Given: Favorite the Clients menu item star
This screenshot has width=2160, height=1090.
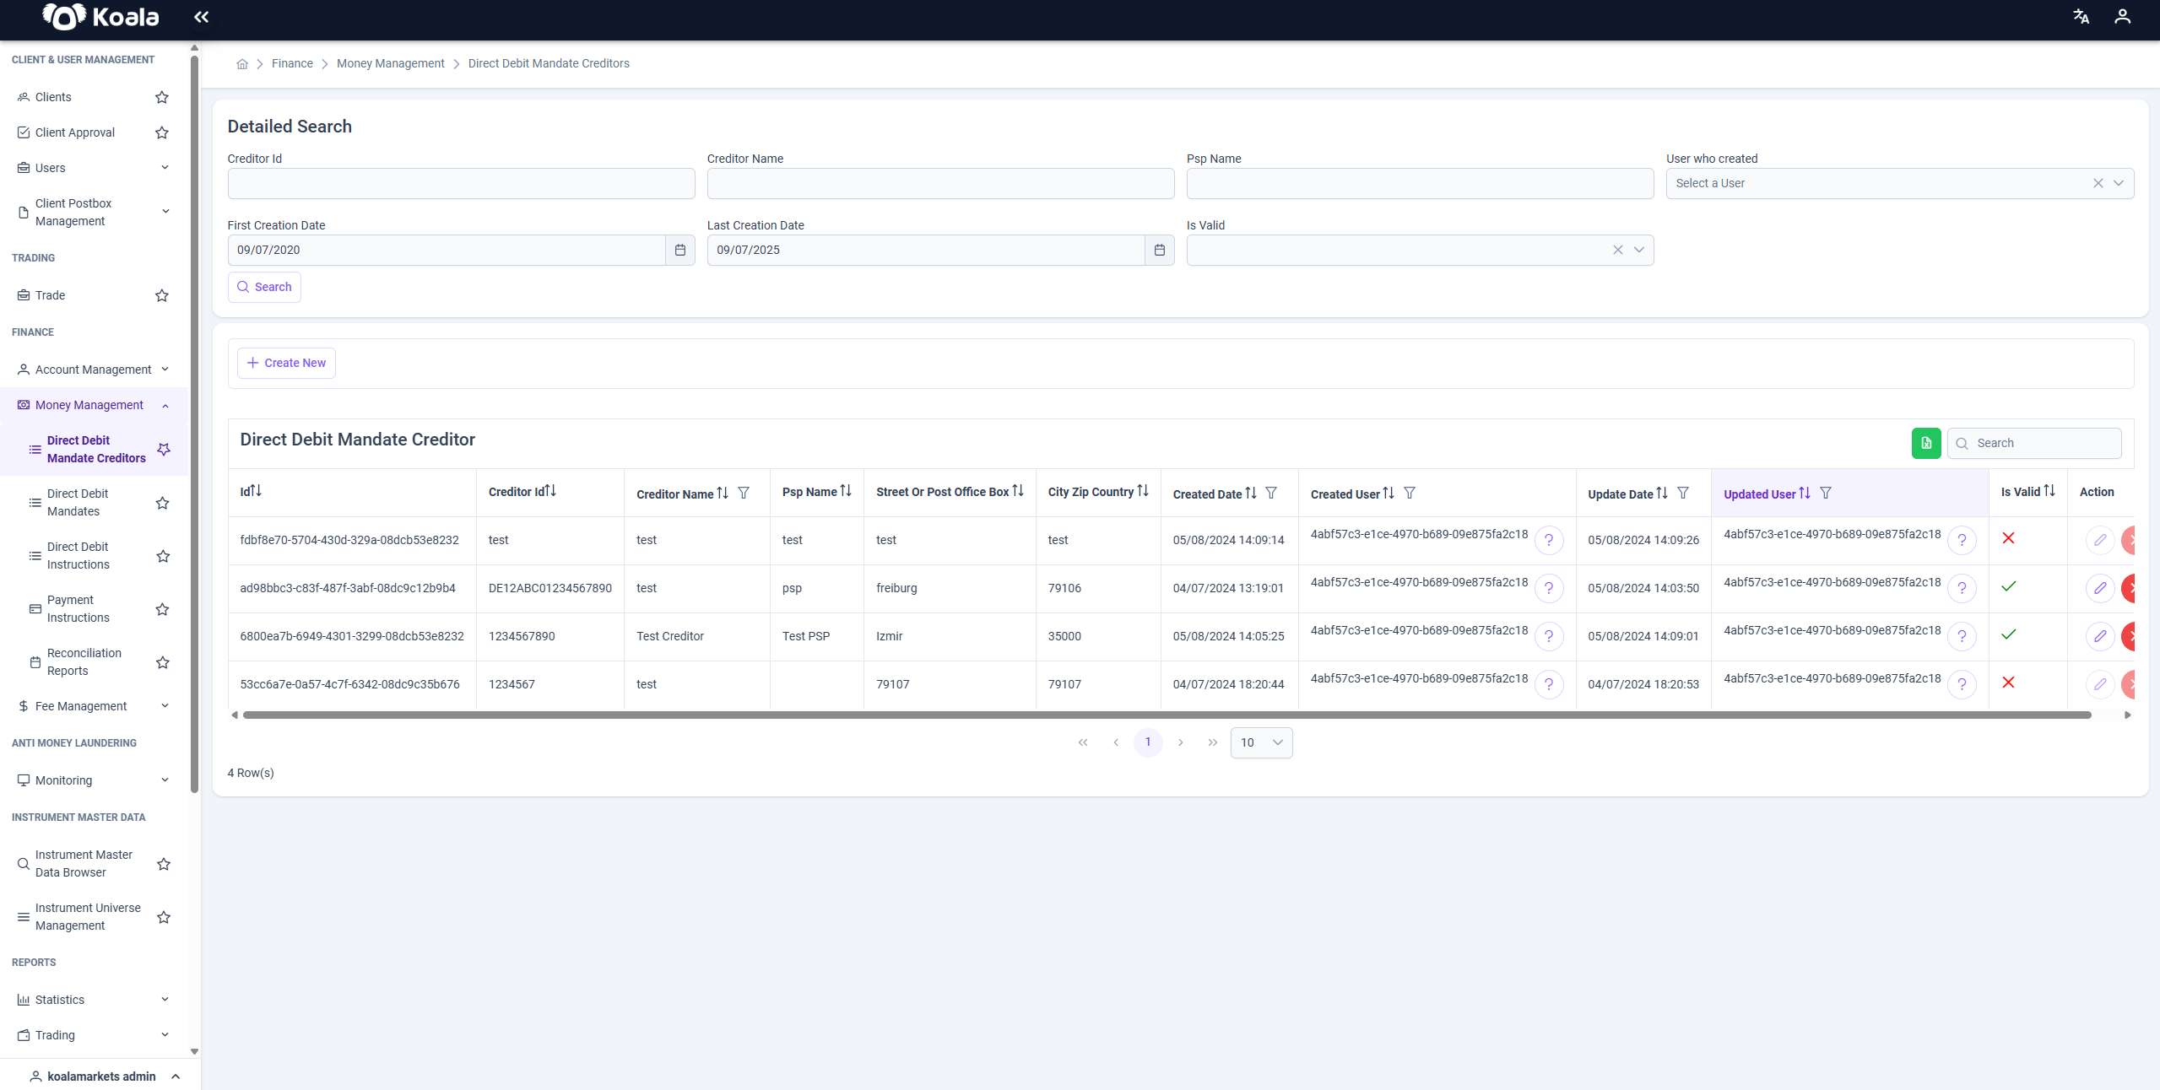Looking at the screenshot, I should click(162, 97).
